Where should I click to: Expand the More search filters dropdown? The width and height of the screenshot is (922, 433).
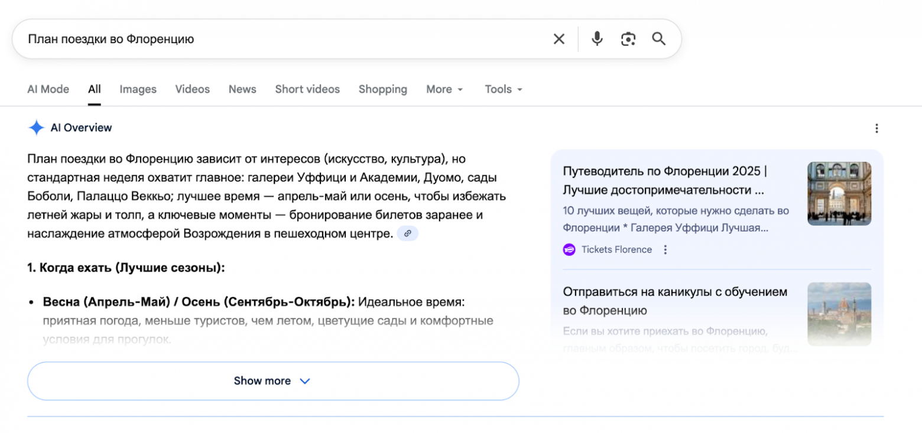point(444,89)
